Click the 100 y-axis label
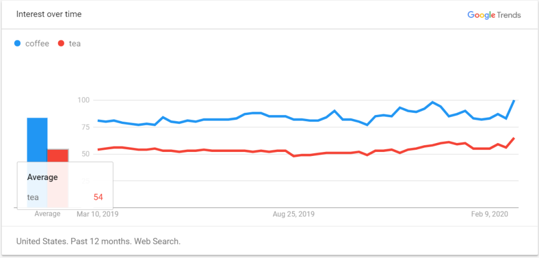 [x=83, y=100]
